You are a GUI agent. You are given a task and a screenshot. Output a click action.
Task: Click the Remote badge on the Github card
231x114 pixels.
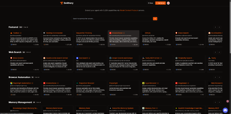(x=145, y=44)
